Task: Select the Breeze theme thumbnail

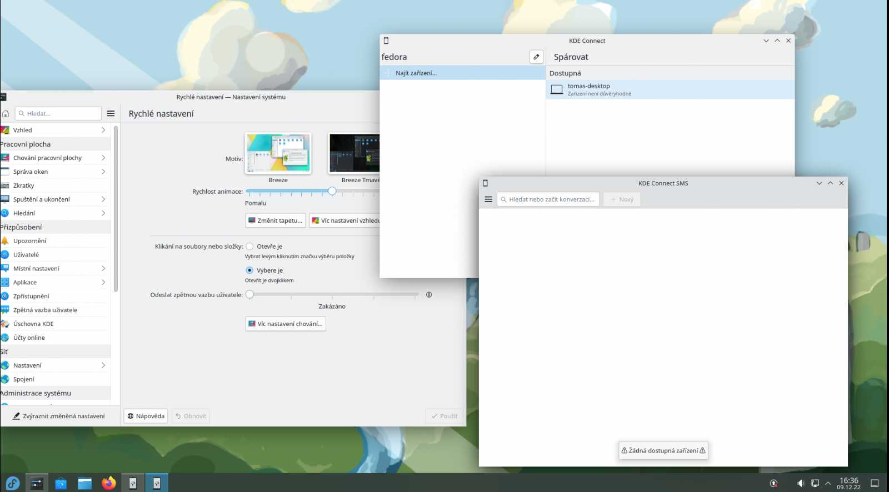Action: [x=278, y=153]
